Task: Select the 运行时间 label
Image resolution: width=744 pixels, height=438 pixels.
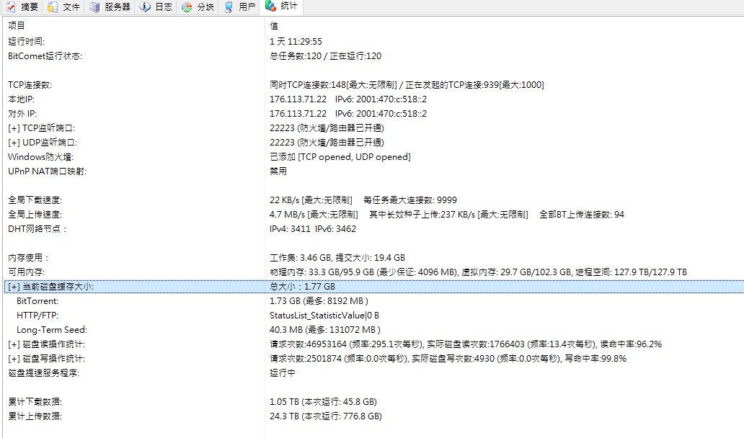Action: coord(27,42)
